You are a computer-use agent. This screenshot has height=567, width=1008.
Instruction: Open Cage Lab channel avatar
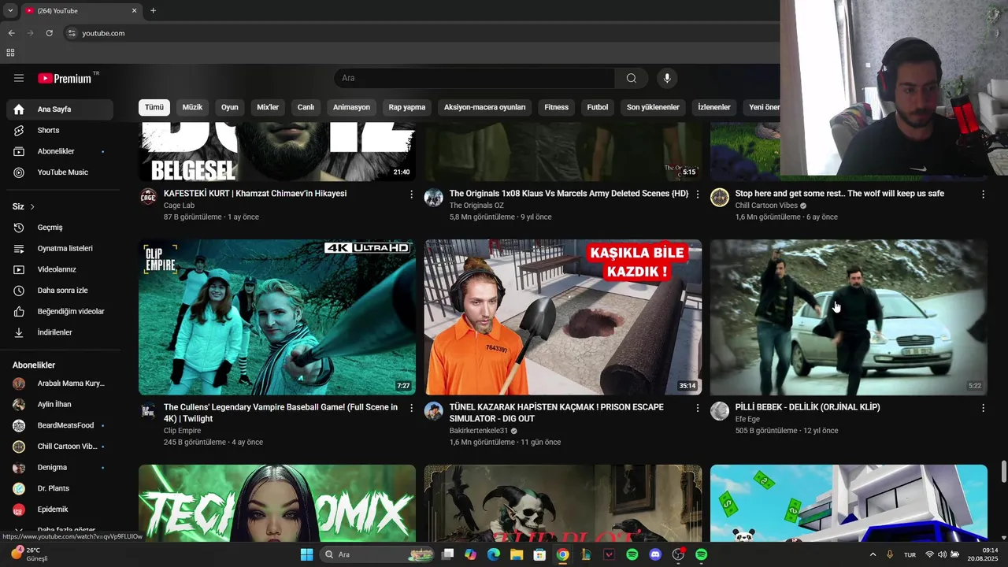point(148,197)
